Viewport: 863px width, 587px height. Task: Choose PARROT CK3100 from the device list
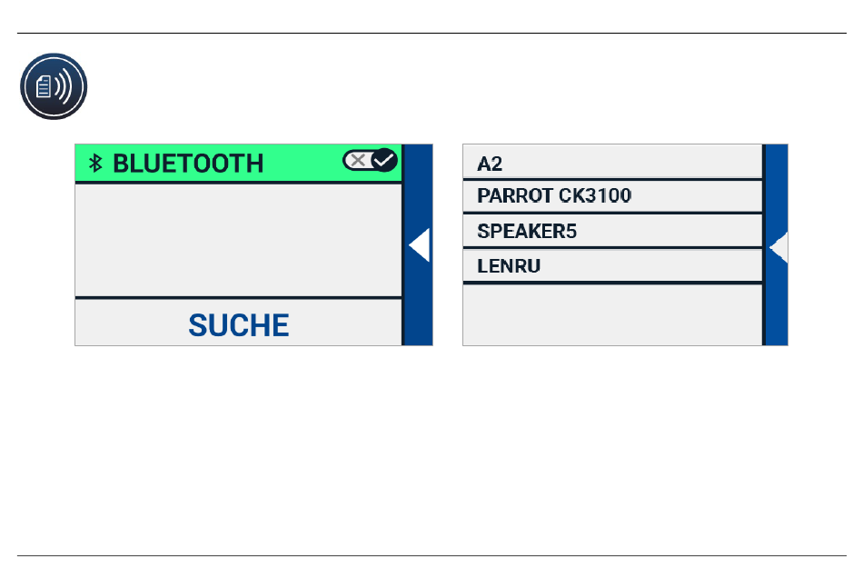point(612,196)
